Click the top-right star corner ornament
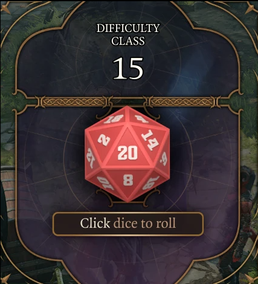The height and width of the screenshot is (284, 258). [x=251, y=8]
